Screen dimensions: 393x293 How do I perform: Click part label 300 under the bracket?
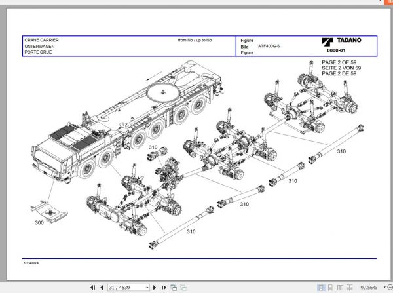click(x=39, y=222)
